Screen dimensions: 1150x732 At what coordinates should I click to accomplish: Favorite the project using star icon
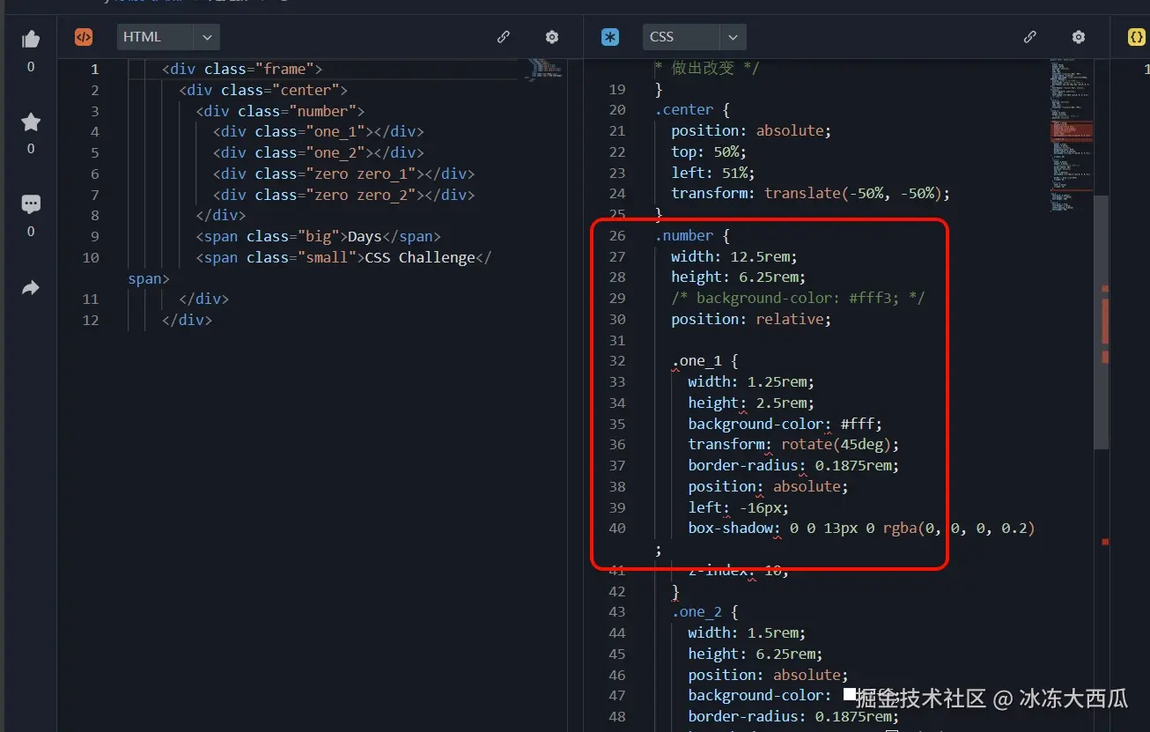point(31,122)
